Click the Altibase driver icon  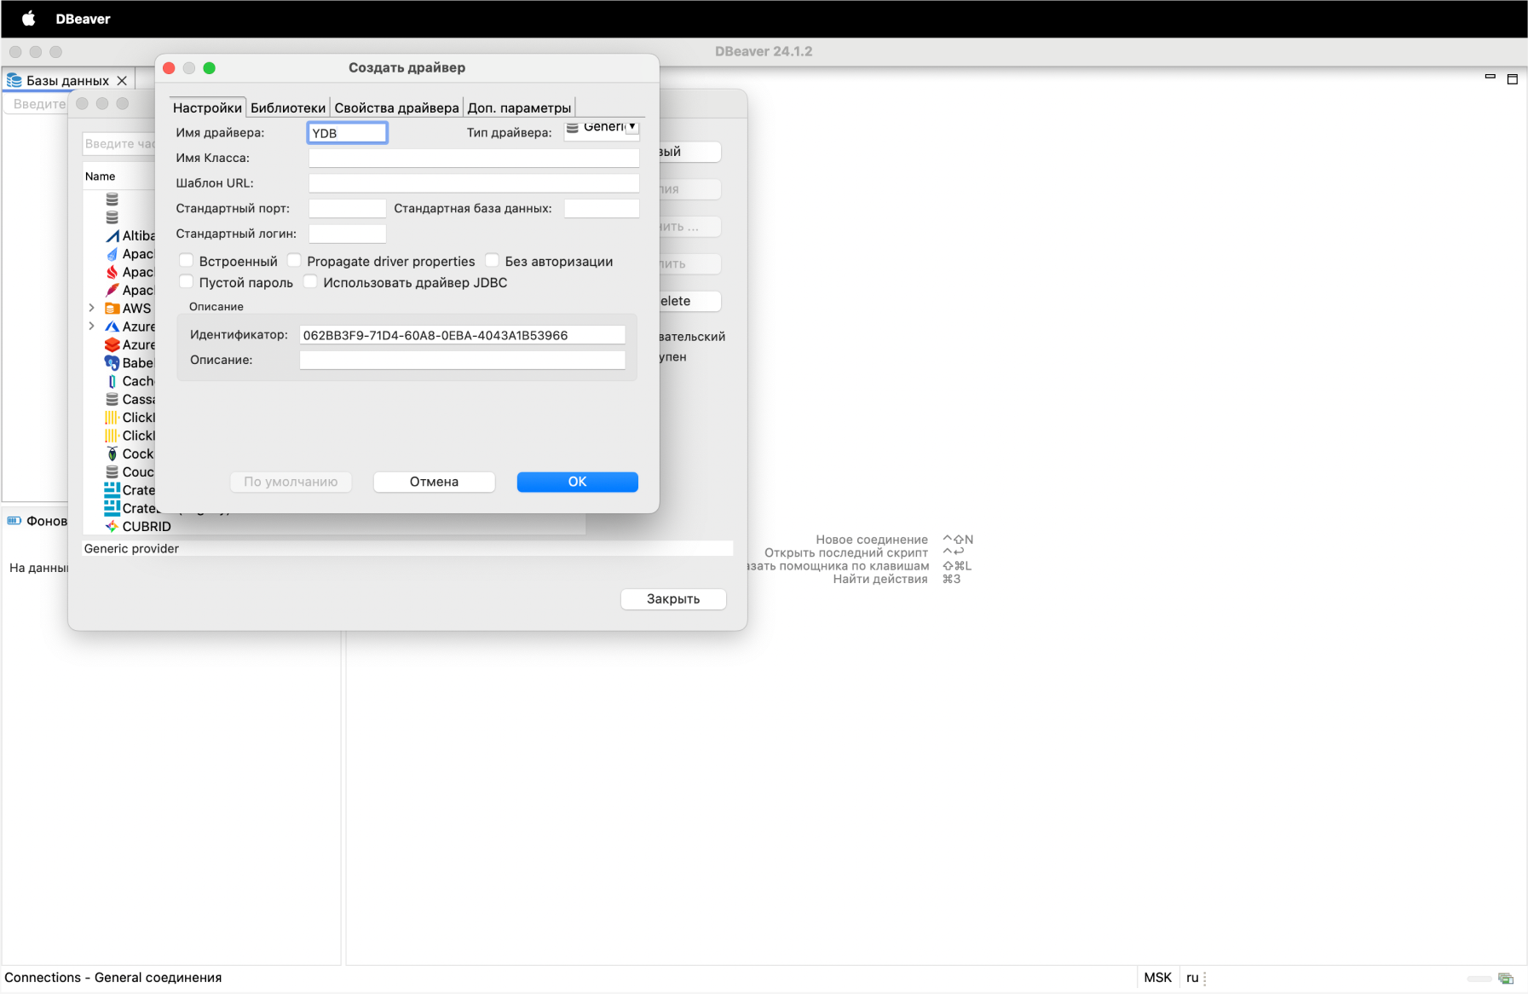pyautogui.click(x=112, y=236)
